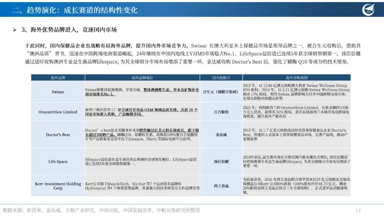Click acquirer cell '金达威'

point(221,135)
